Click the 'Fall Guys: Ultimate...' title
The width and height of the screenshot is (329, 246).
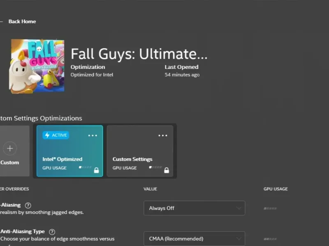pyautogui.click(x=139, y=54)
